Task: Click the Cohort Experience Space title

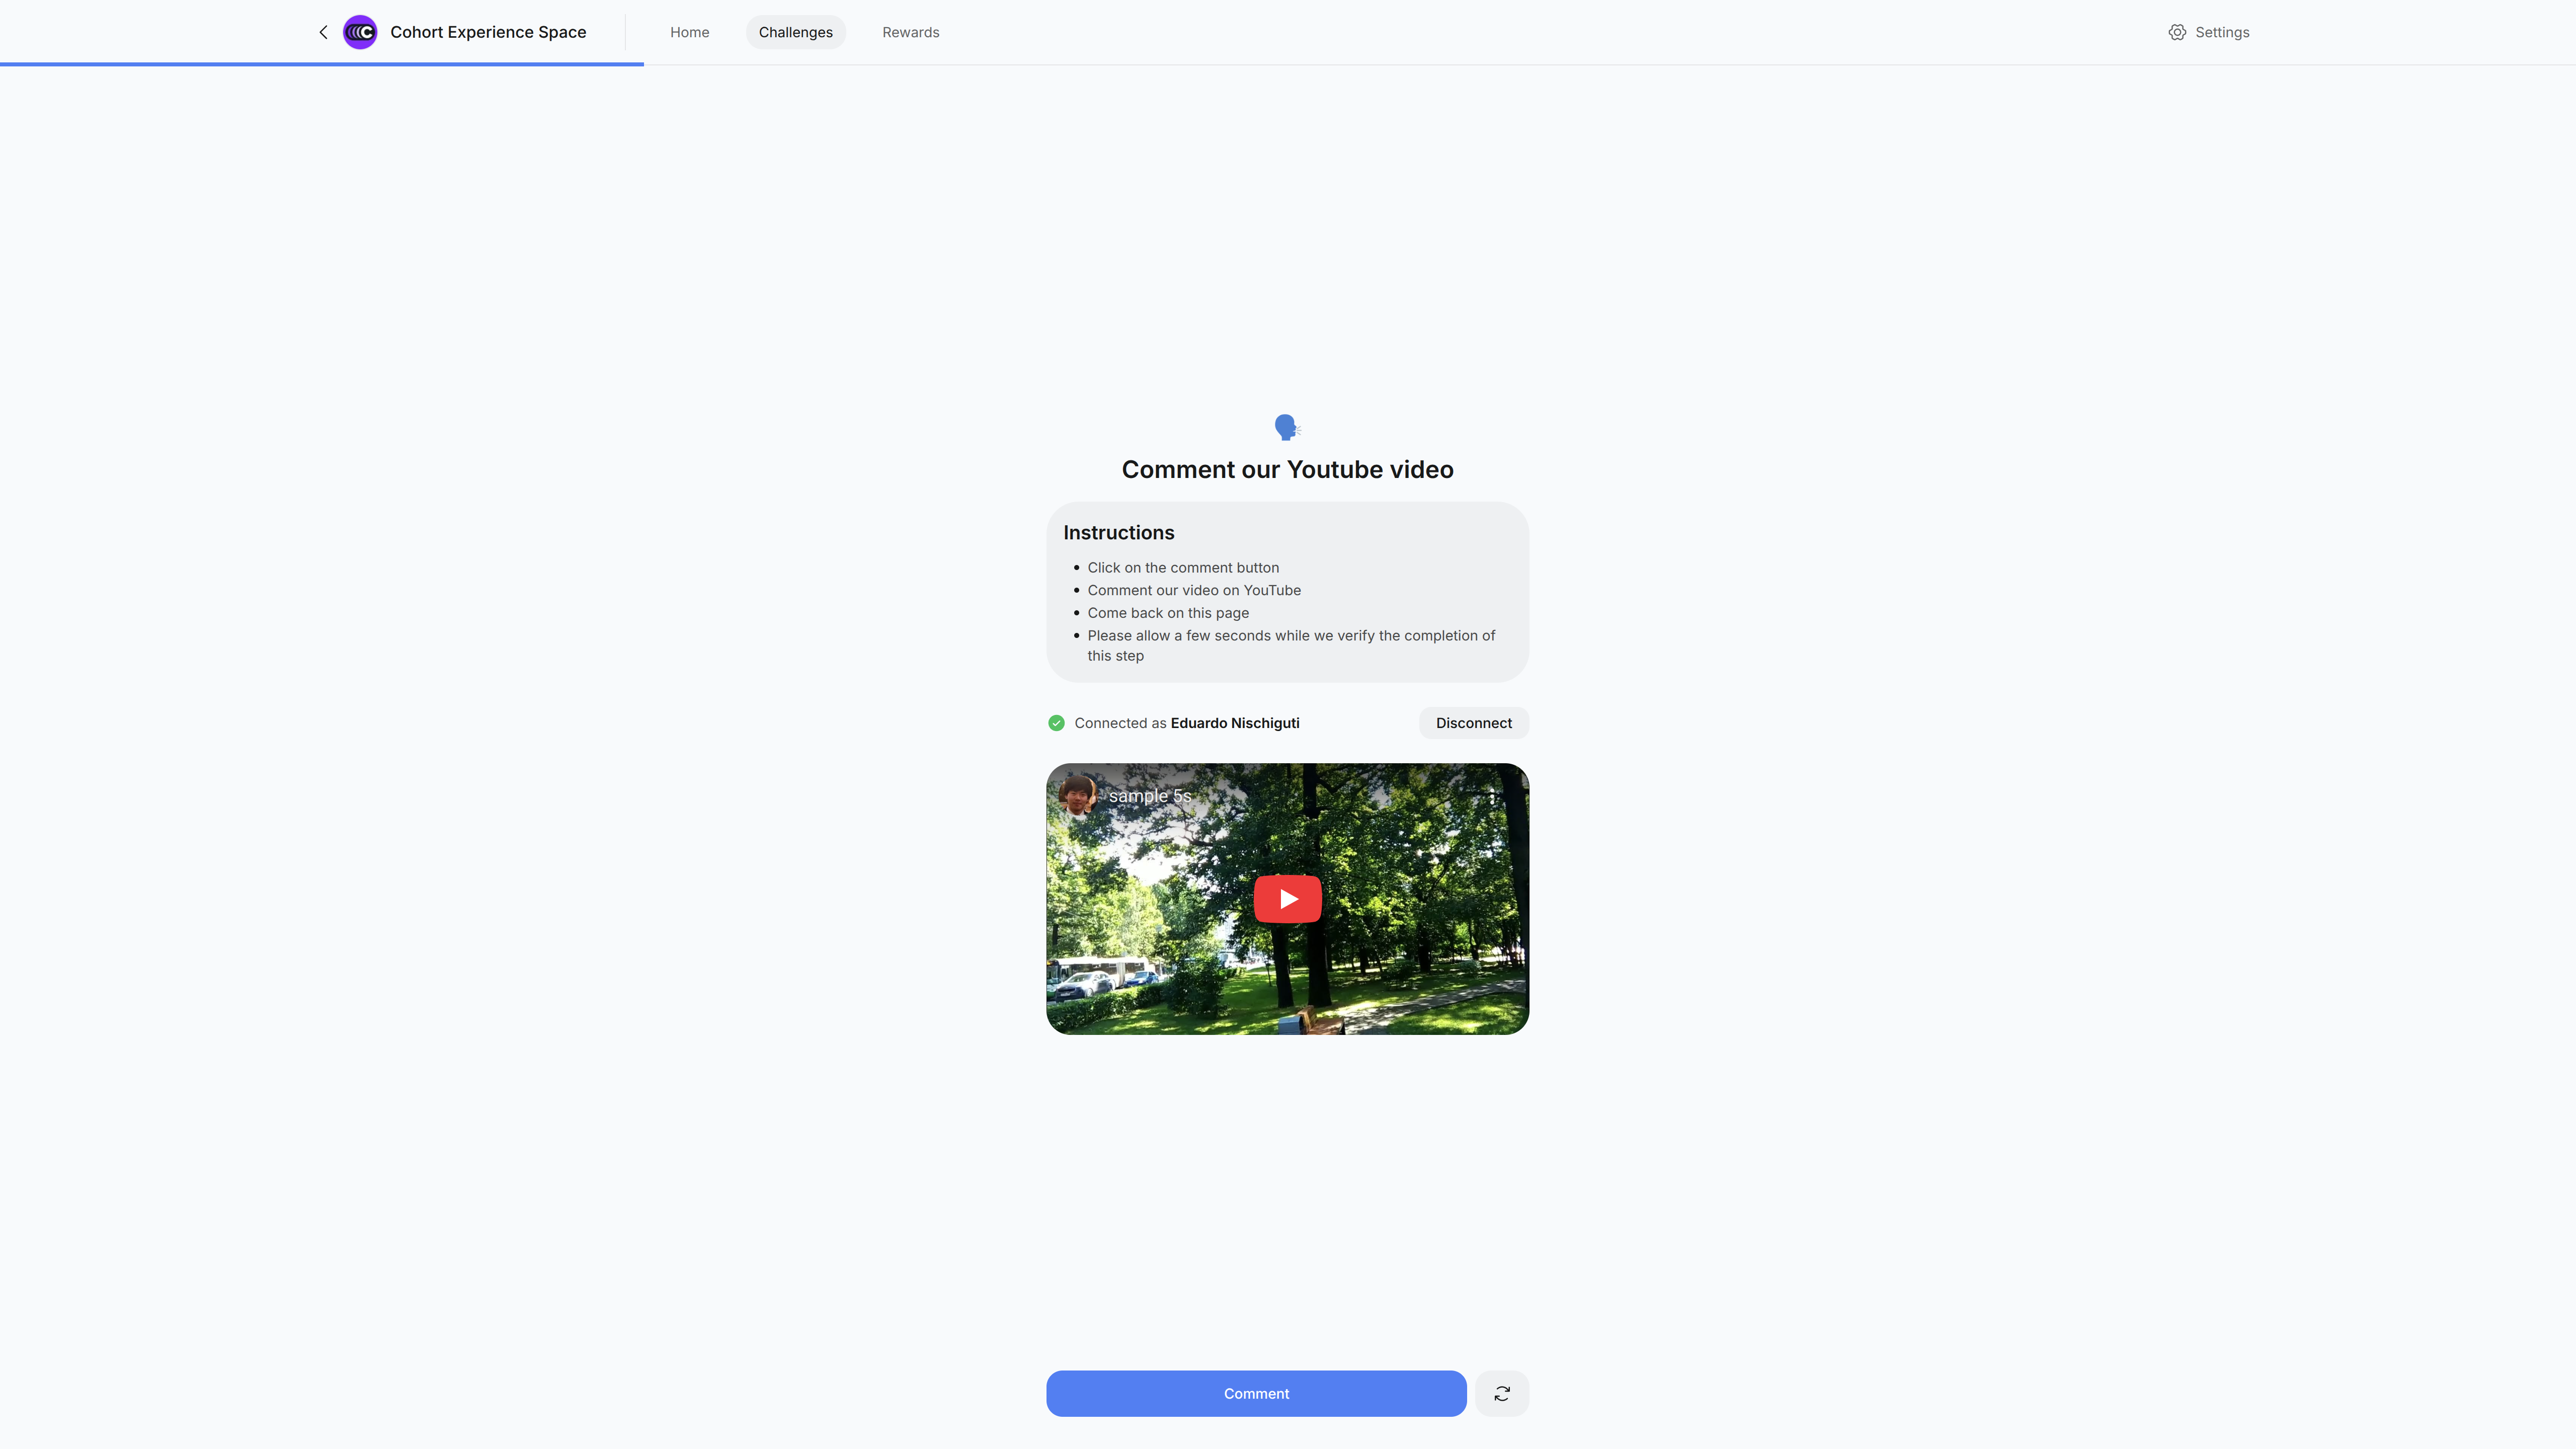Action: pos(488,32)
